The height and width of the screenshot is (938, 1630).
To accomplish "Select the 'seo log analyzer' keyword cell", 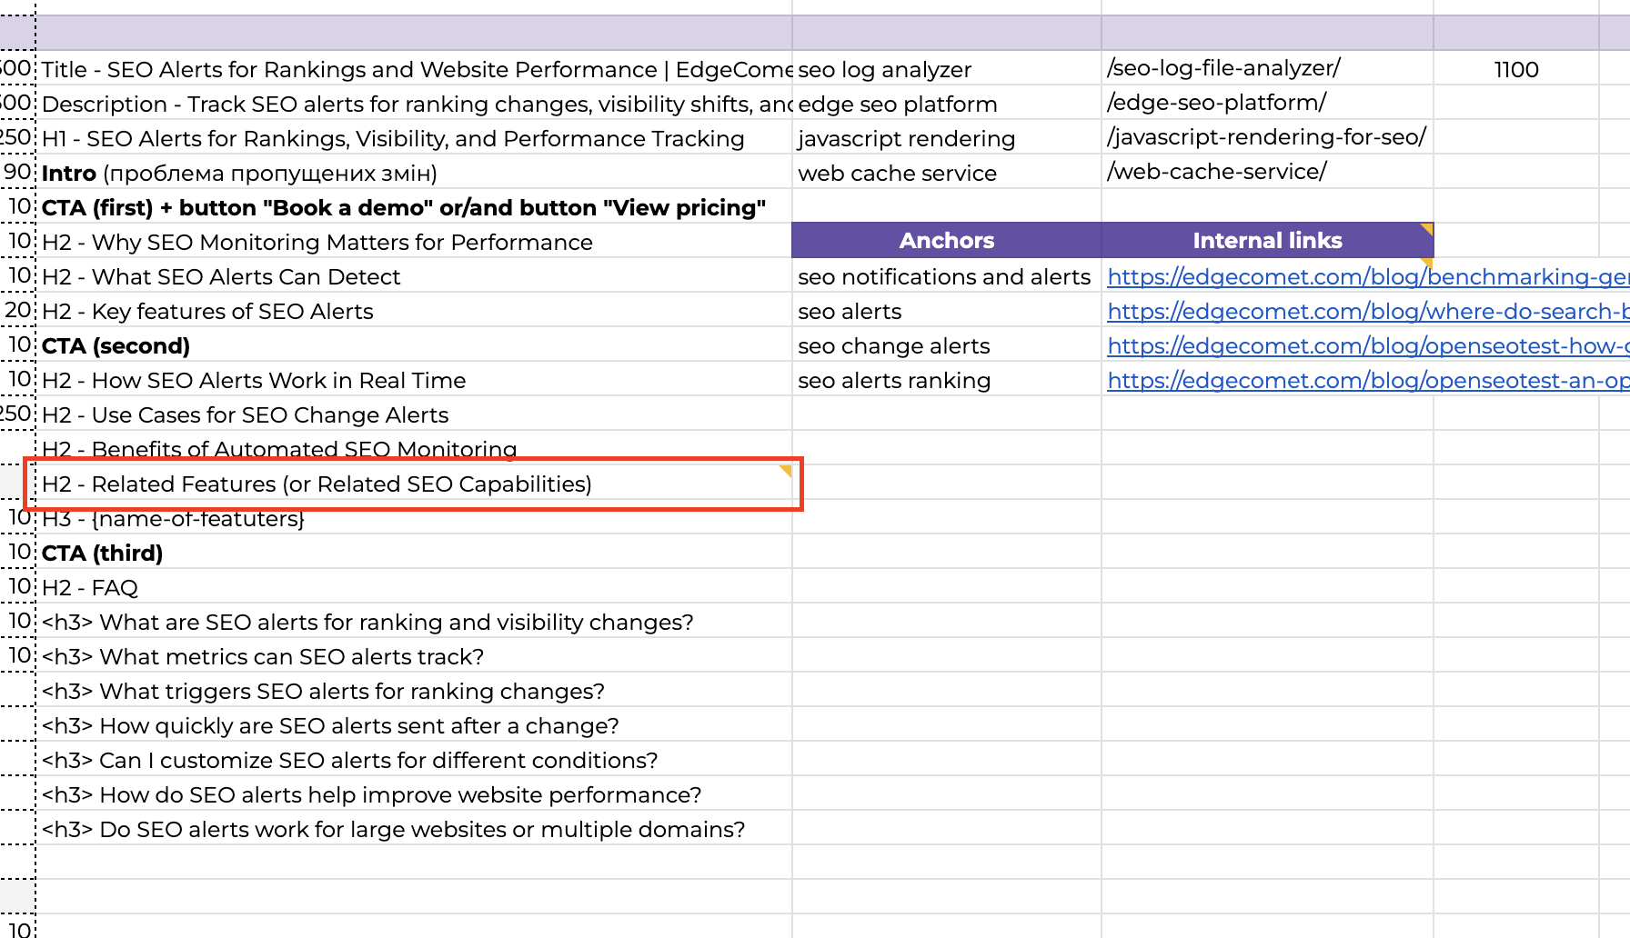I will click(x=947, y=69).
